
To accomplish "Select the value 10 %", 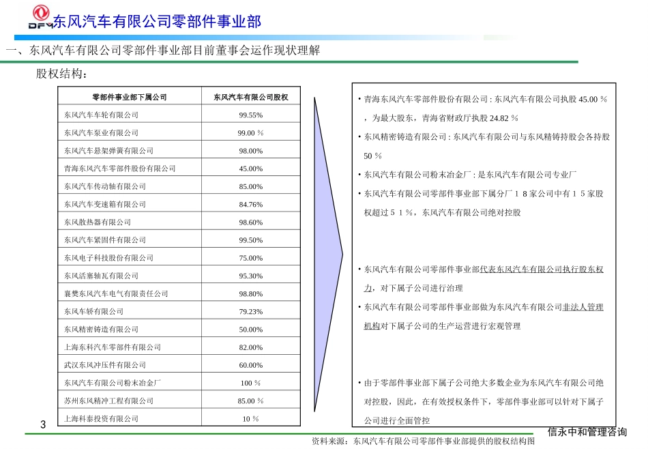I will 250,419.
